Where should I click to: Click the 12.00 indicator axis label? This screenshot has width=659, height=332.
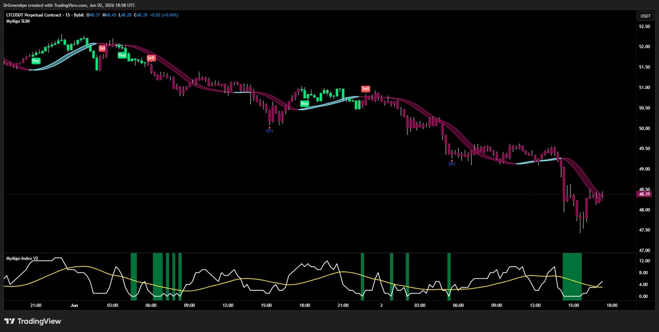(x=645, y=262)
